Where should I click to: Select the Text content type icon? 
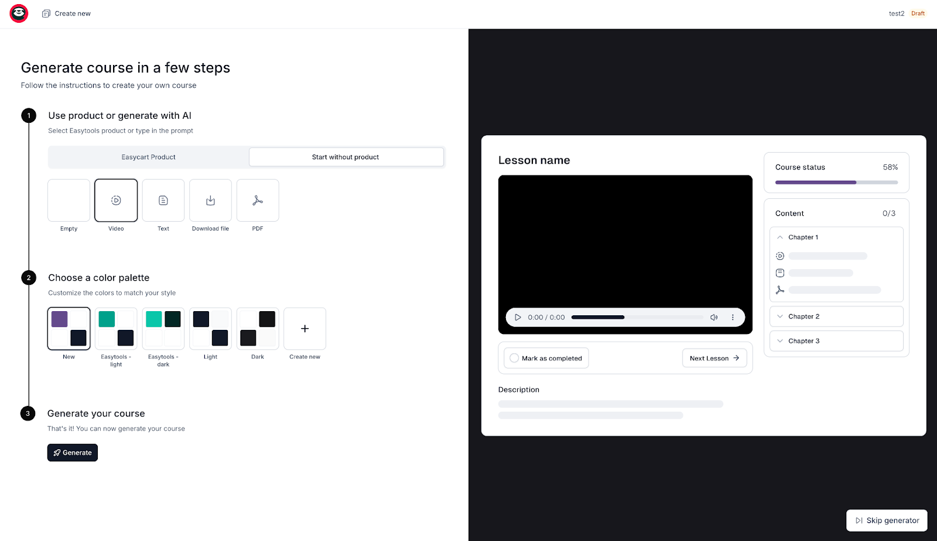pos(163,200)
